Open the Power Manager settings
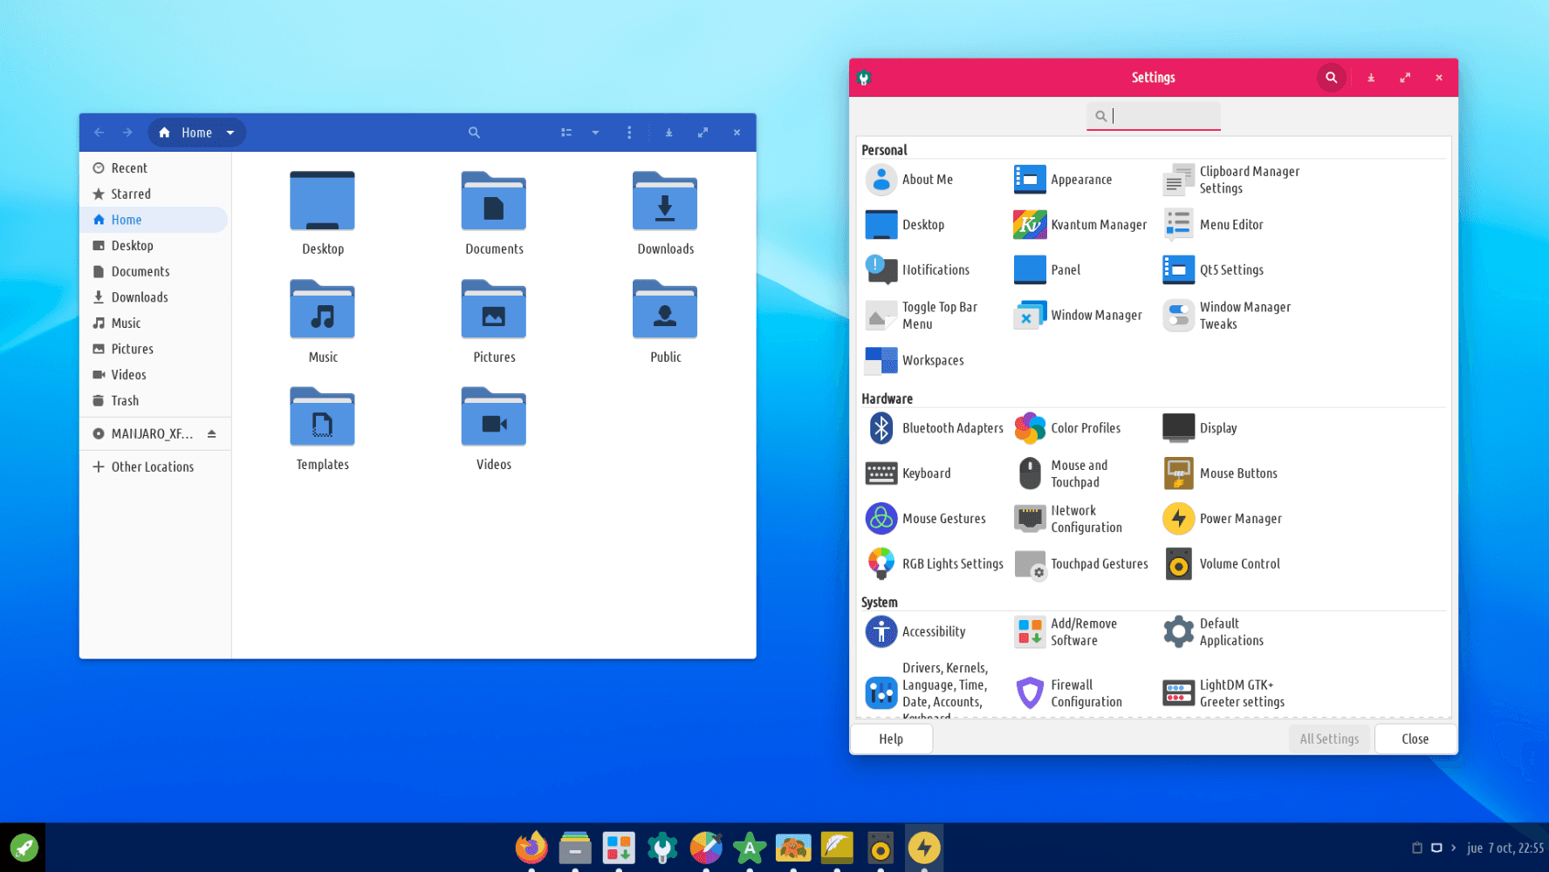 tap(1223, 519)
